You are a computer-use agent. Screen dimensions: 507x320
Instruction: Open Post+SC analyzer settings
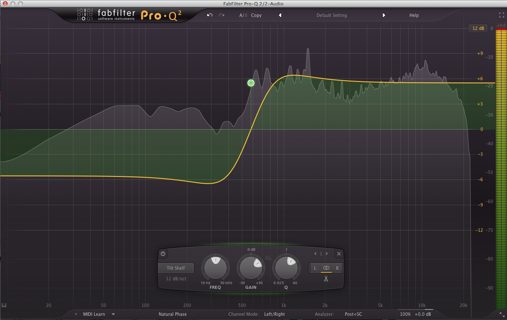click(x=353, y=314)
